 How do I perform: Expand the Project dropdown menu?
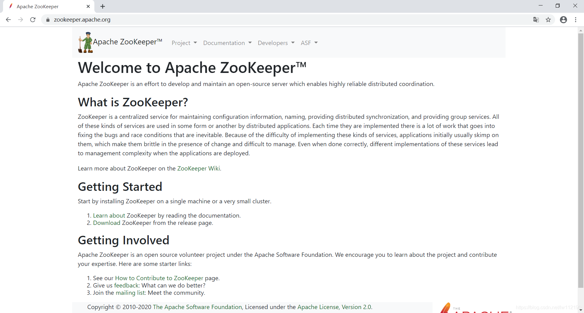pos(184,43)
